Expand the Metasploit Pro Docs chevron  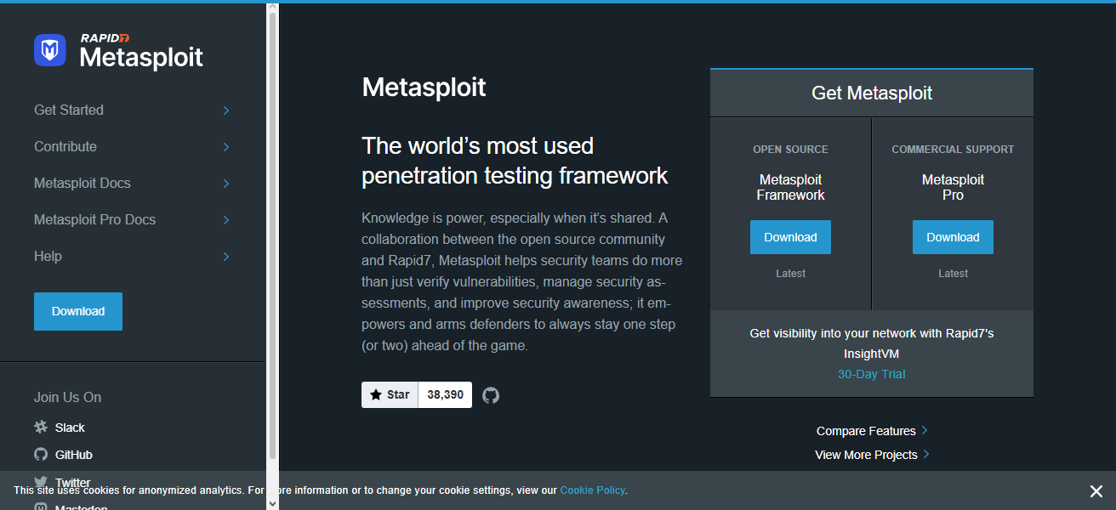226,220
